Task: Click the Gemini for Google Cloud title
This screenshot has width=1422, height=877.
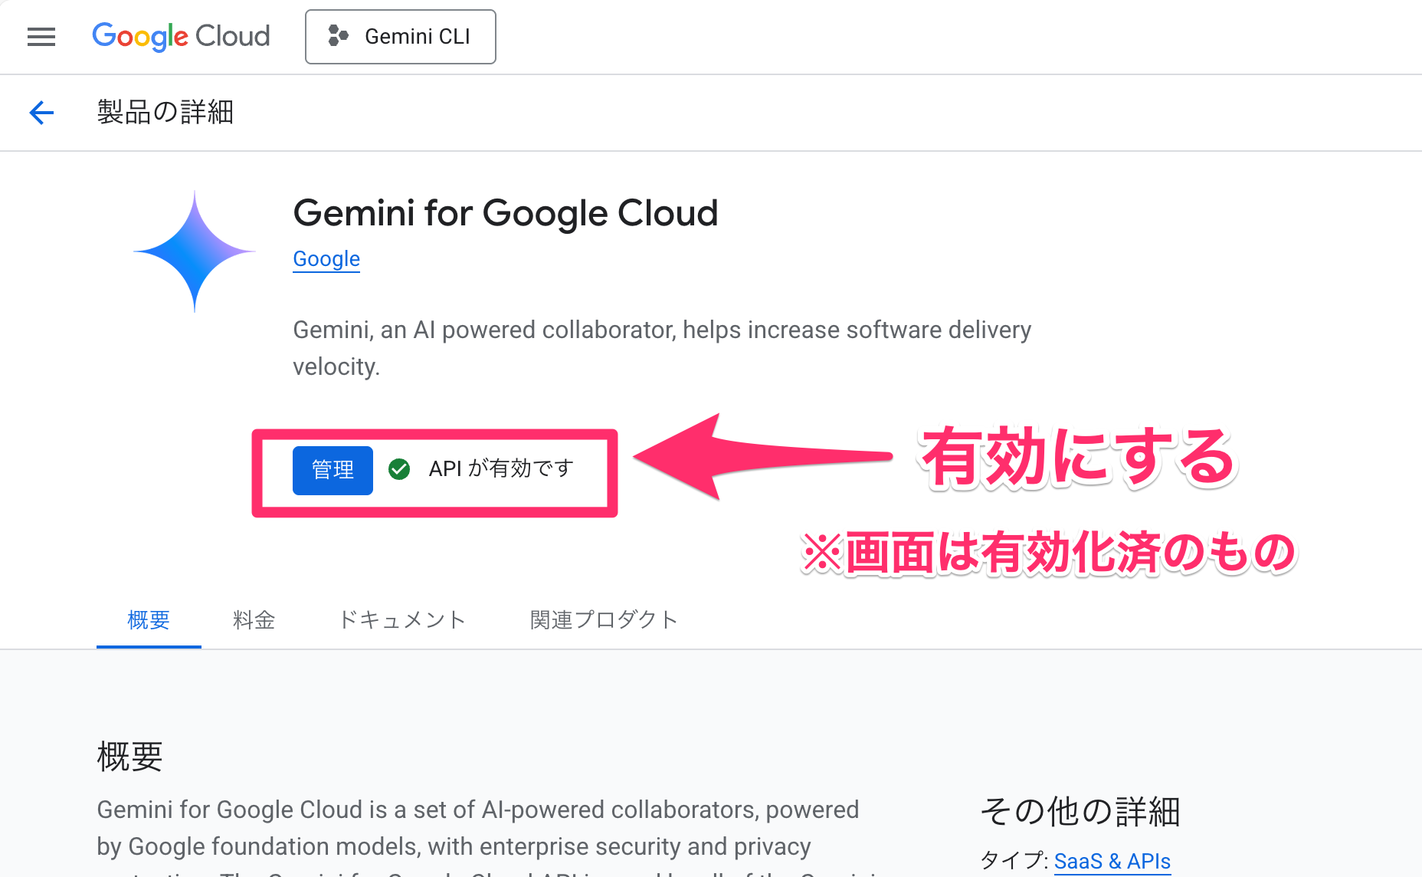Action: tap(505, 214)
